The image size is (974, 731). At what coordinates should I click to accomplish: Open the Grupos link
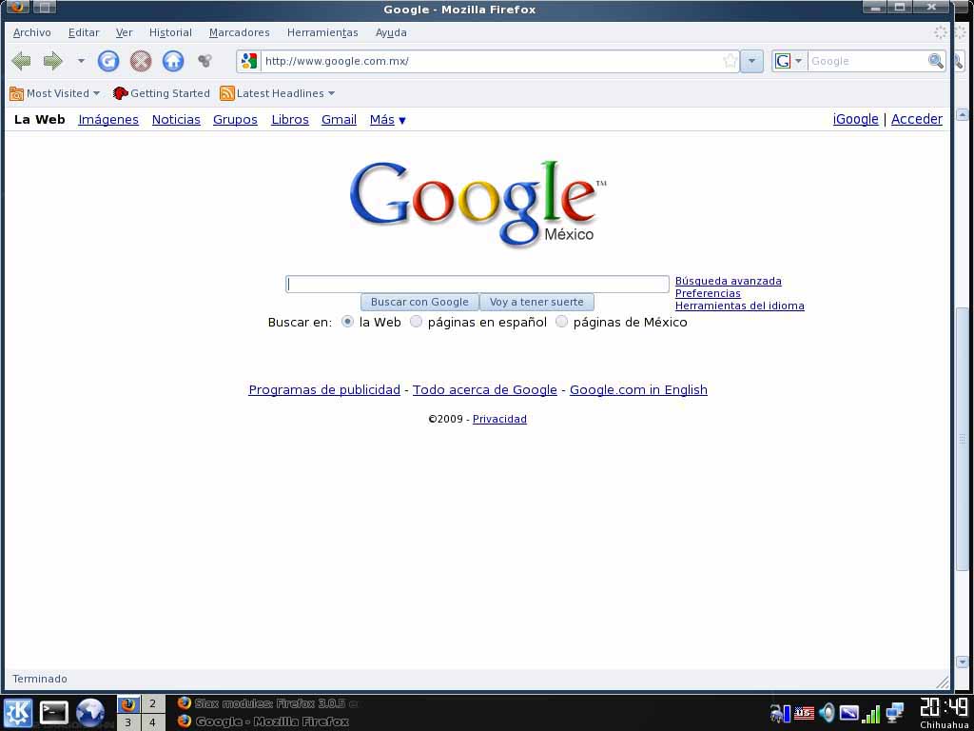(235, 119)
